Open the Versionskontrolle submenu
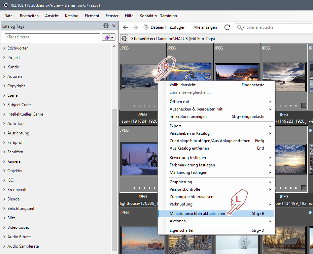The image size is (313, 254). pyautogui.click(x=216, y=189)
